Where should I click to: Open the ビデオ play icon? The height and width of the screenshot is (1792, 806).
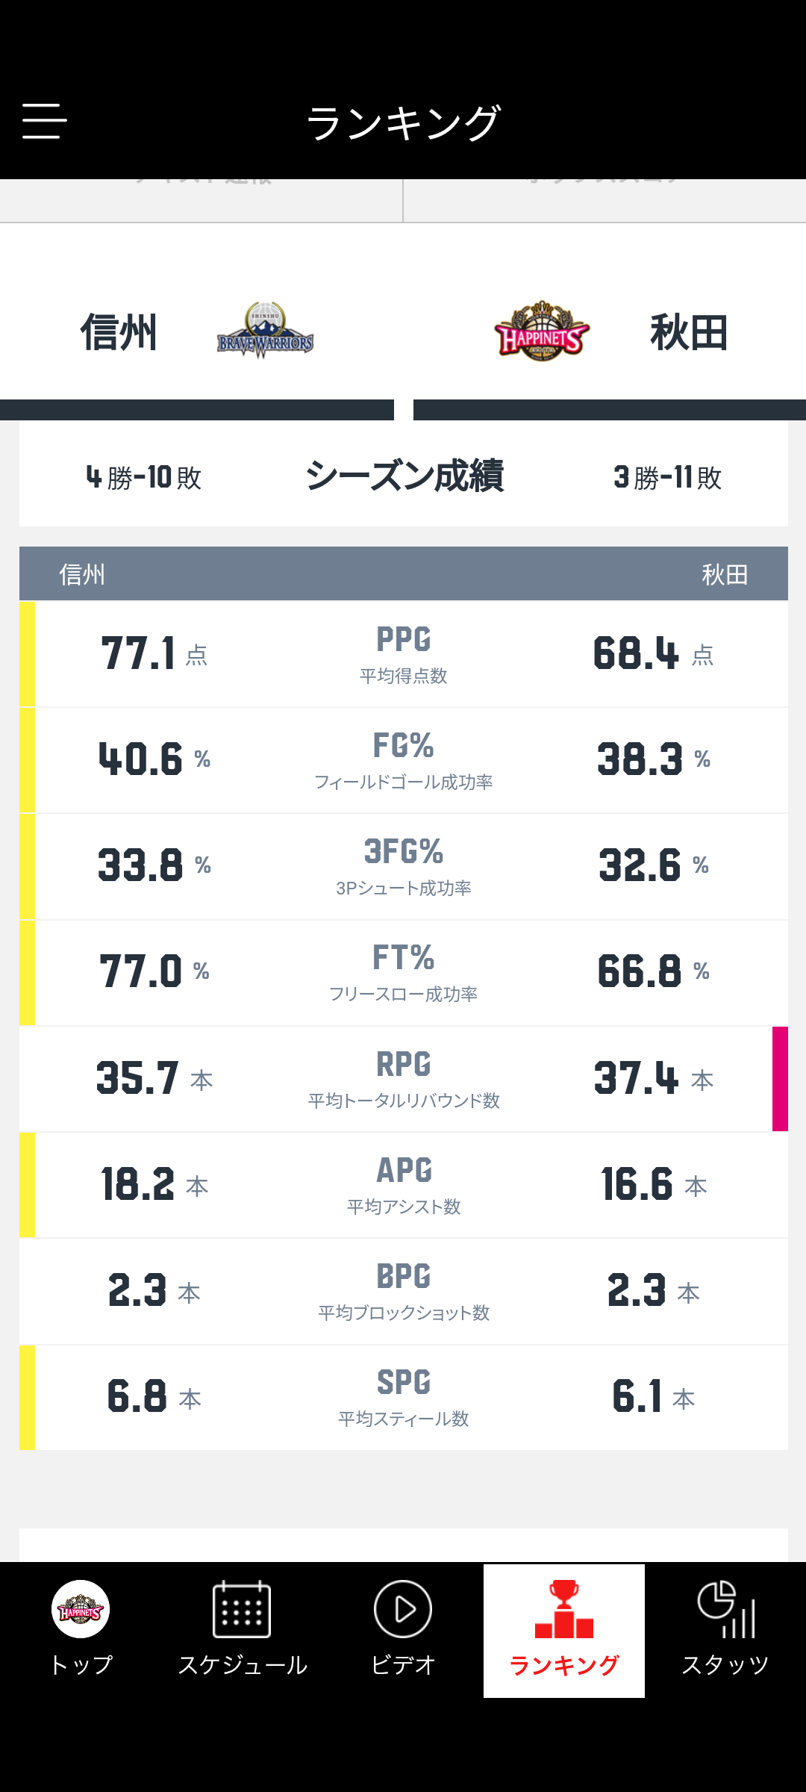(403, 1609)
